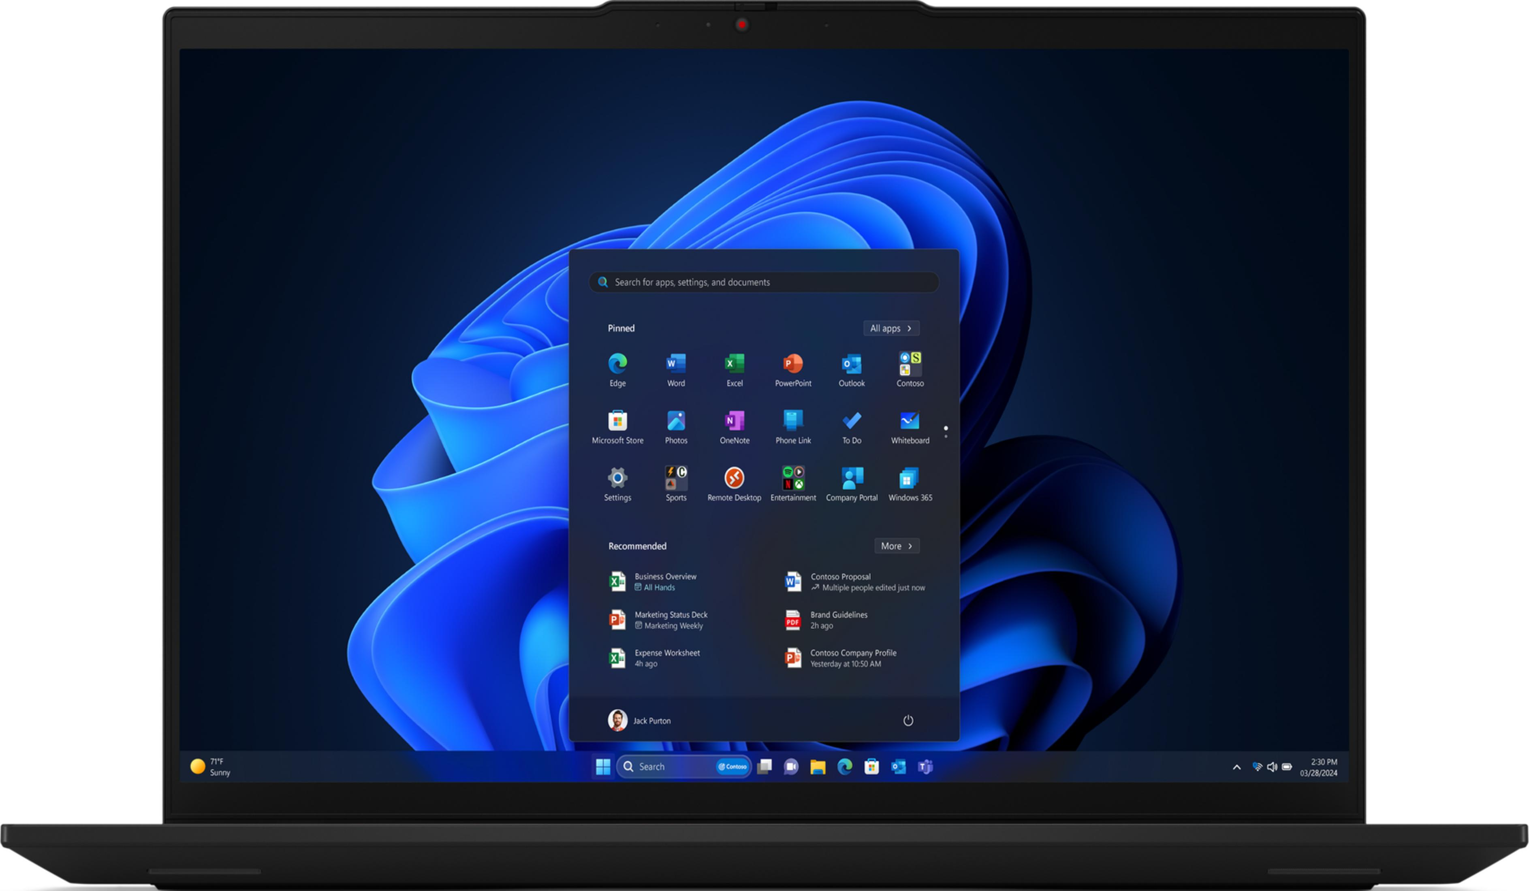Open the Contoso pinned folder
Image resolution: width=1529 pixels, height=891 pixels.
(x=910, y=369)
